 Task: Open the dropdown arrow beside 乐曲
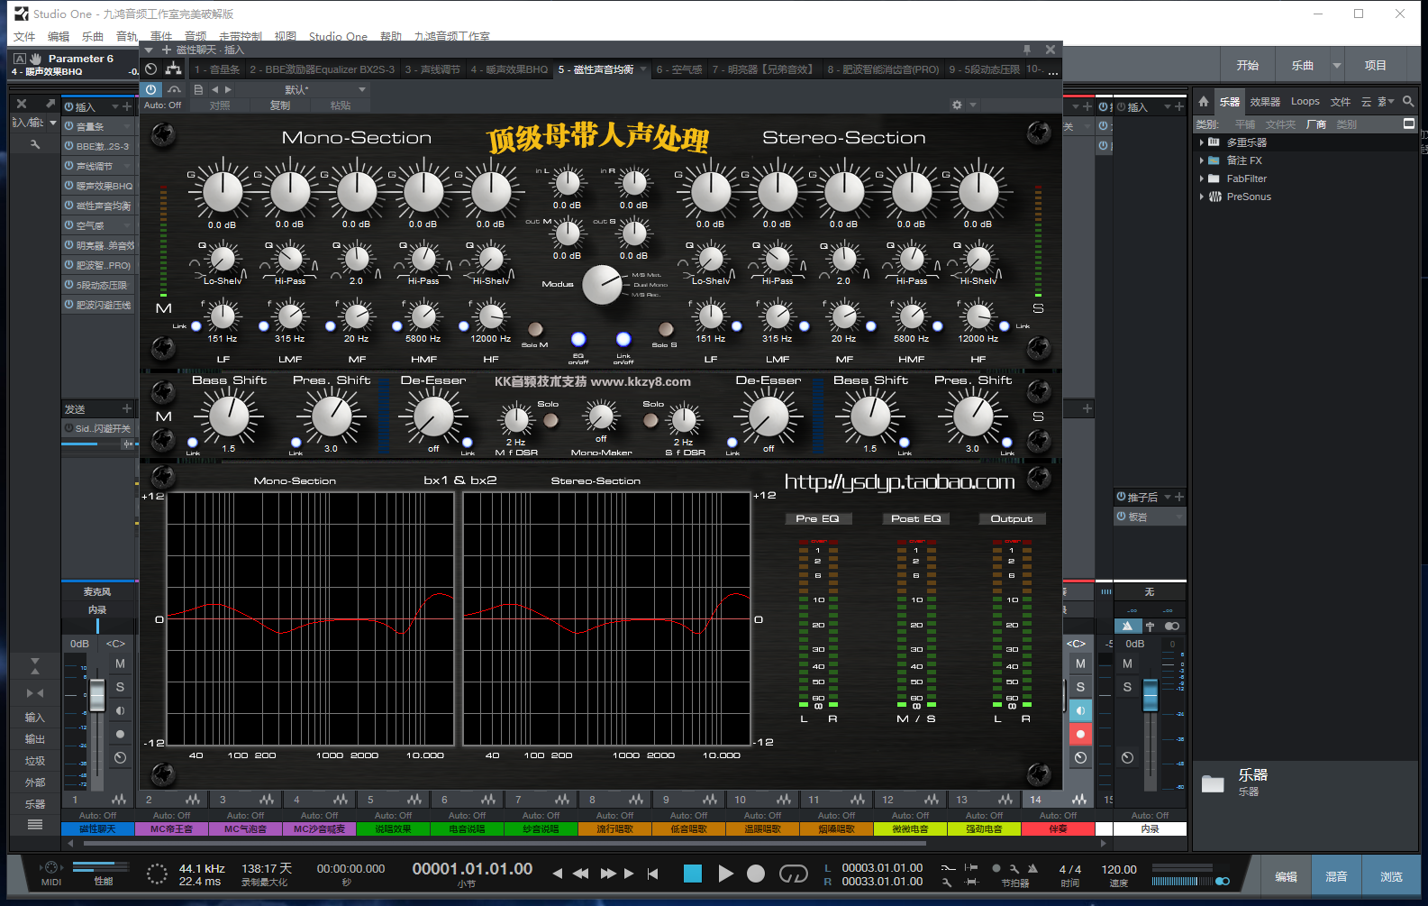pyautogui.click(x=1337, y=65)
